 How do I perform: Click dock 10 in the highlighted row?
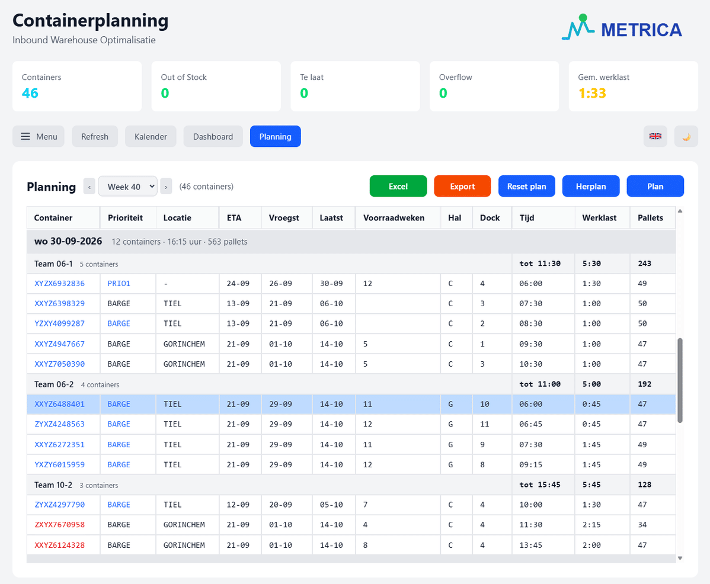[485, 404]
